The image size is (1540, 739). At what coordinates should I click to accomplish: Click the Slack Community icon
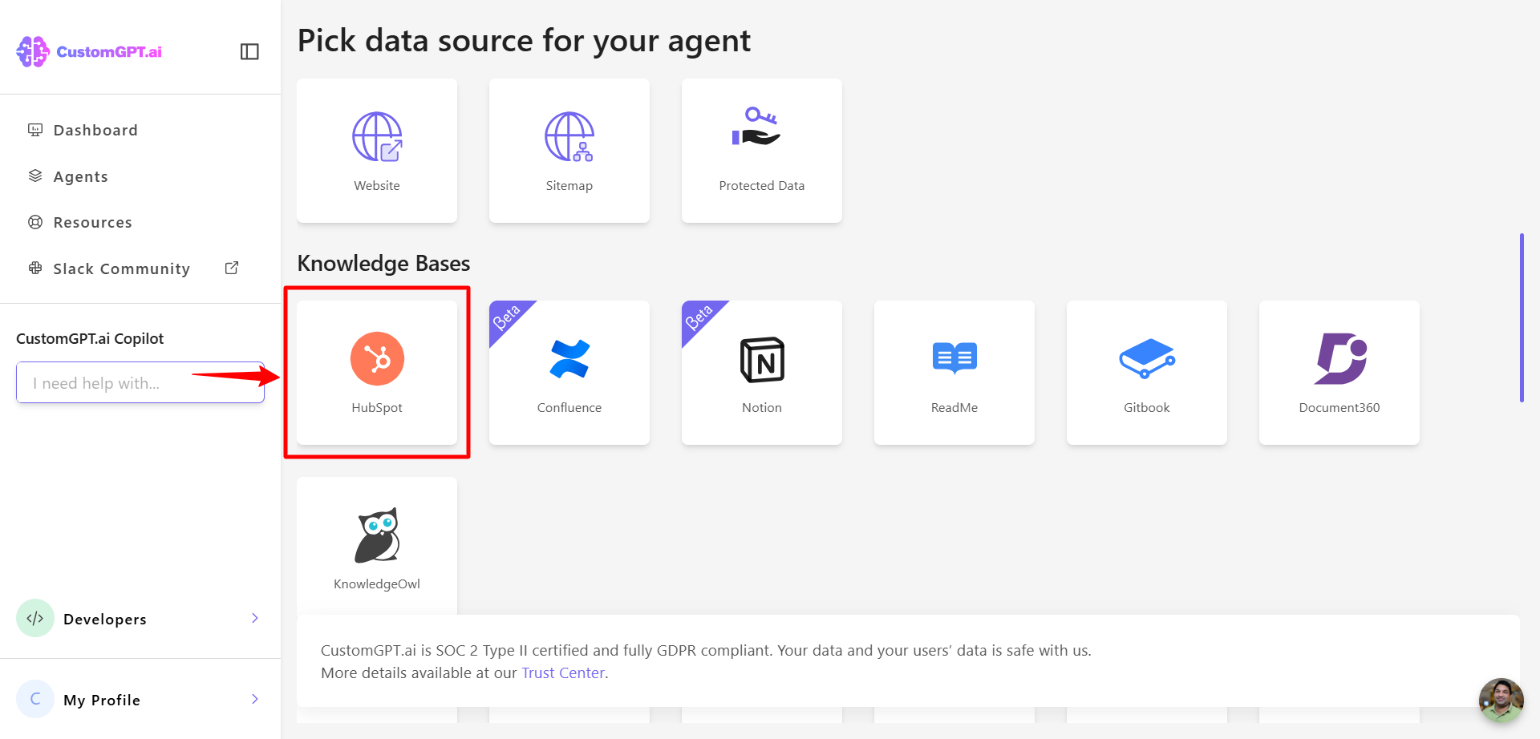click(x=35, y=268)
